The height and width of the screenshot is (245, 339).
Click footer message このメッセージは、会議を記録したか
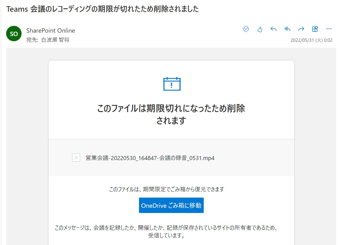166,231
